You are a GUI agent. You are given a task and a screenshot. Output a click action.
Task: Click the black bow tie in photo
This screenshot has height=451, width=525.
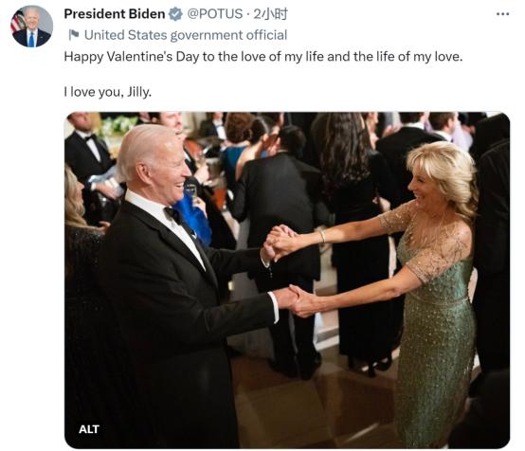coord(173,215)
